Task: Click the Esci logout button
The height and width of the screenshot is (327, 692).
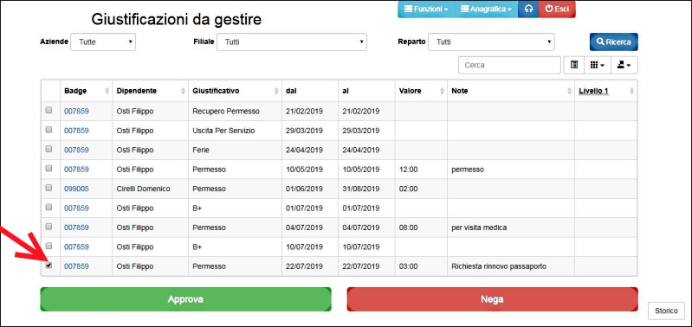Action: click(x=557, y=9)
